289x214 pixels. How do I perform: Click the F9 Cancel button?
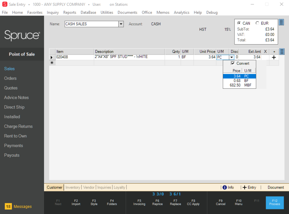click(221, 202)
